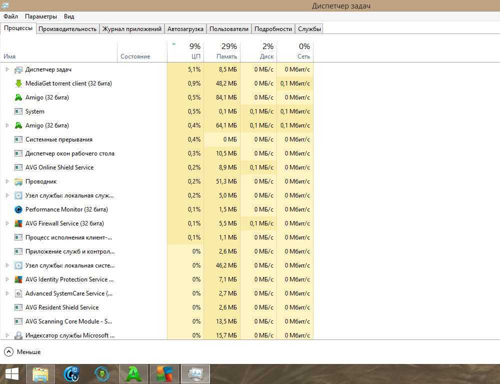Click the Windows Start button
The image size is (500, 384).
(12, 373)
